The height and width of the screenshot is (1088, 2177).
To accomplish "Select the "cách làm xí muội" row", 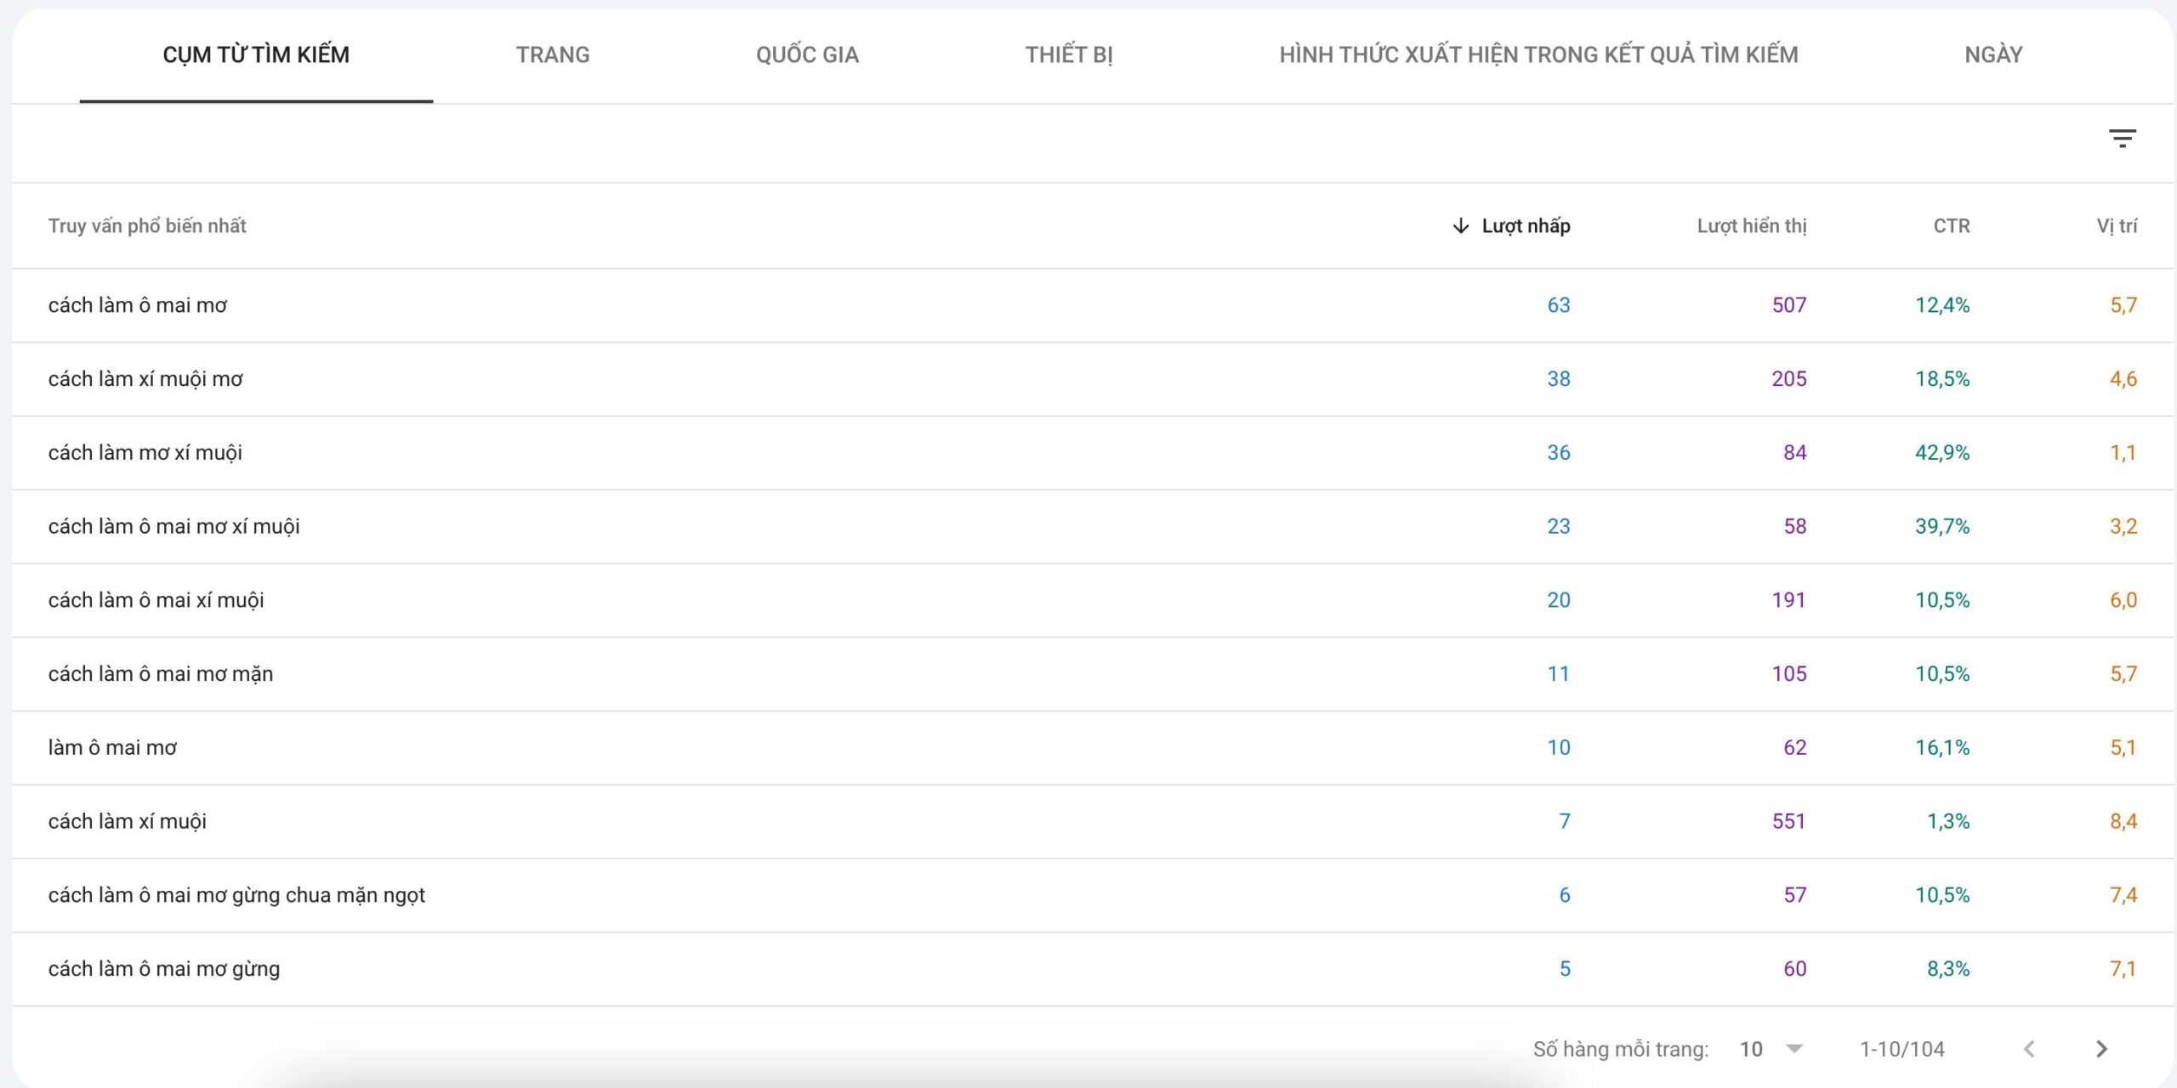I will [x=128, y=822].
